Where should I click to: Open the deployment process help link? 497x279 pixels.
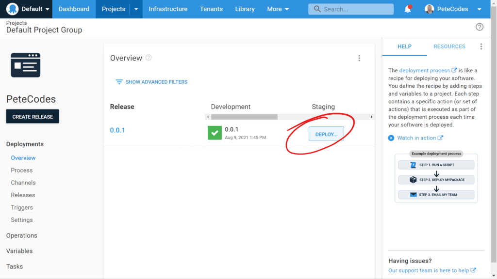[424, 70]
